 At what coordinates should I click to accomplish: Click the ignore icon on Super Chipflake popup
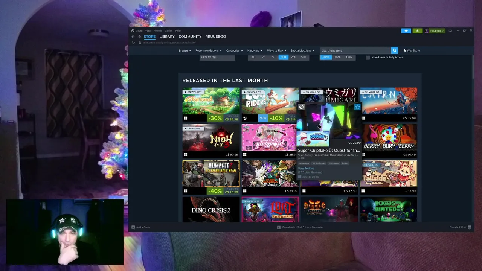tap(301, 107)
